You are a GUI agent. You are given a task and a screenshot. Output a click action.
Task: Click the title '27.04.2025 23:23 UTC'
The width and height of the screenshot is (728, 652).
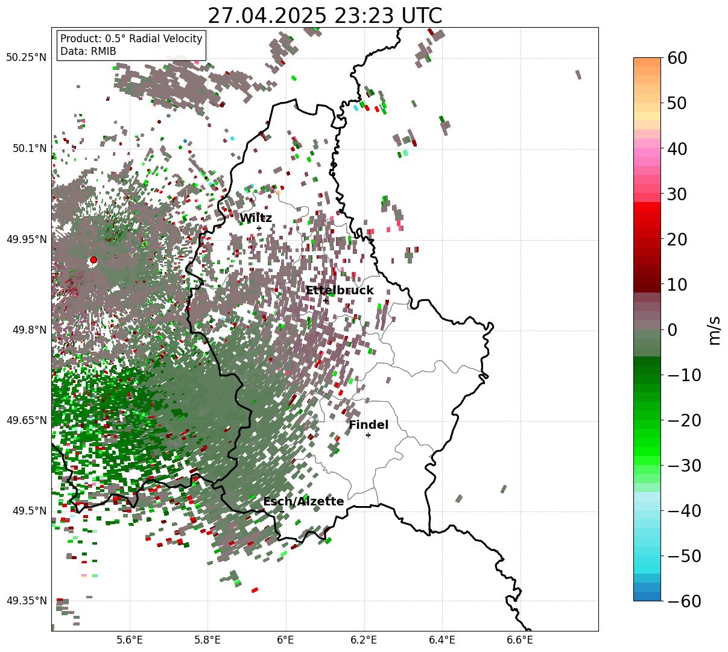(x=324, y=16)
